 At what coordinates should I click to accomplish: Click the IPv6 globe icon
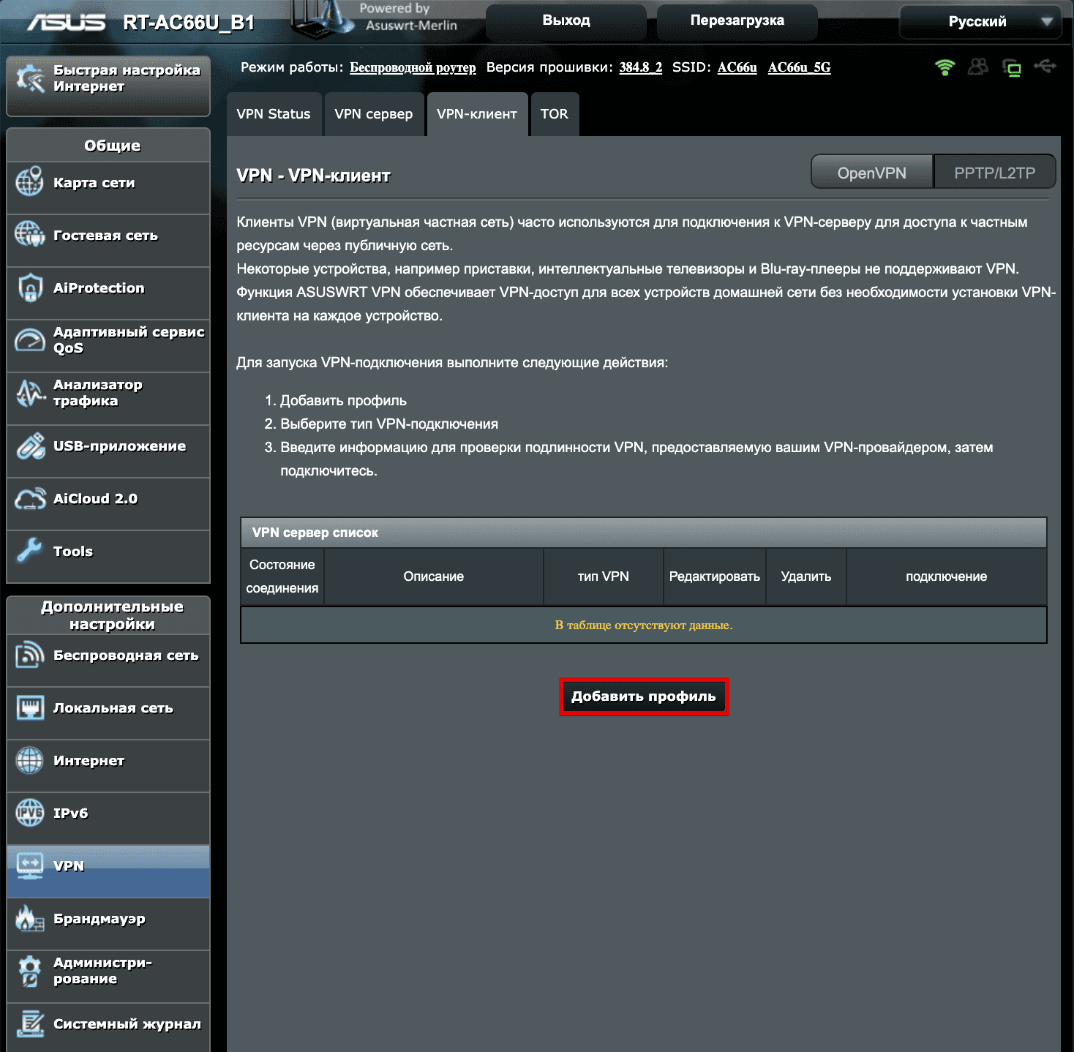click(30, 813)
